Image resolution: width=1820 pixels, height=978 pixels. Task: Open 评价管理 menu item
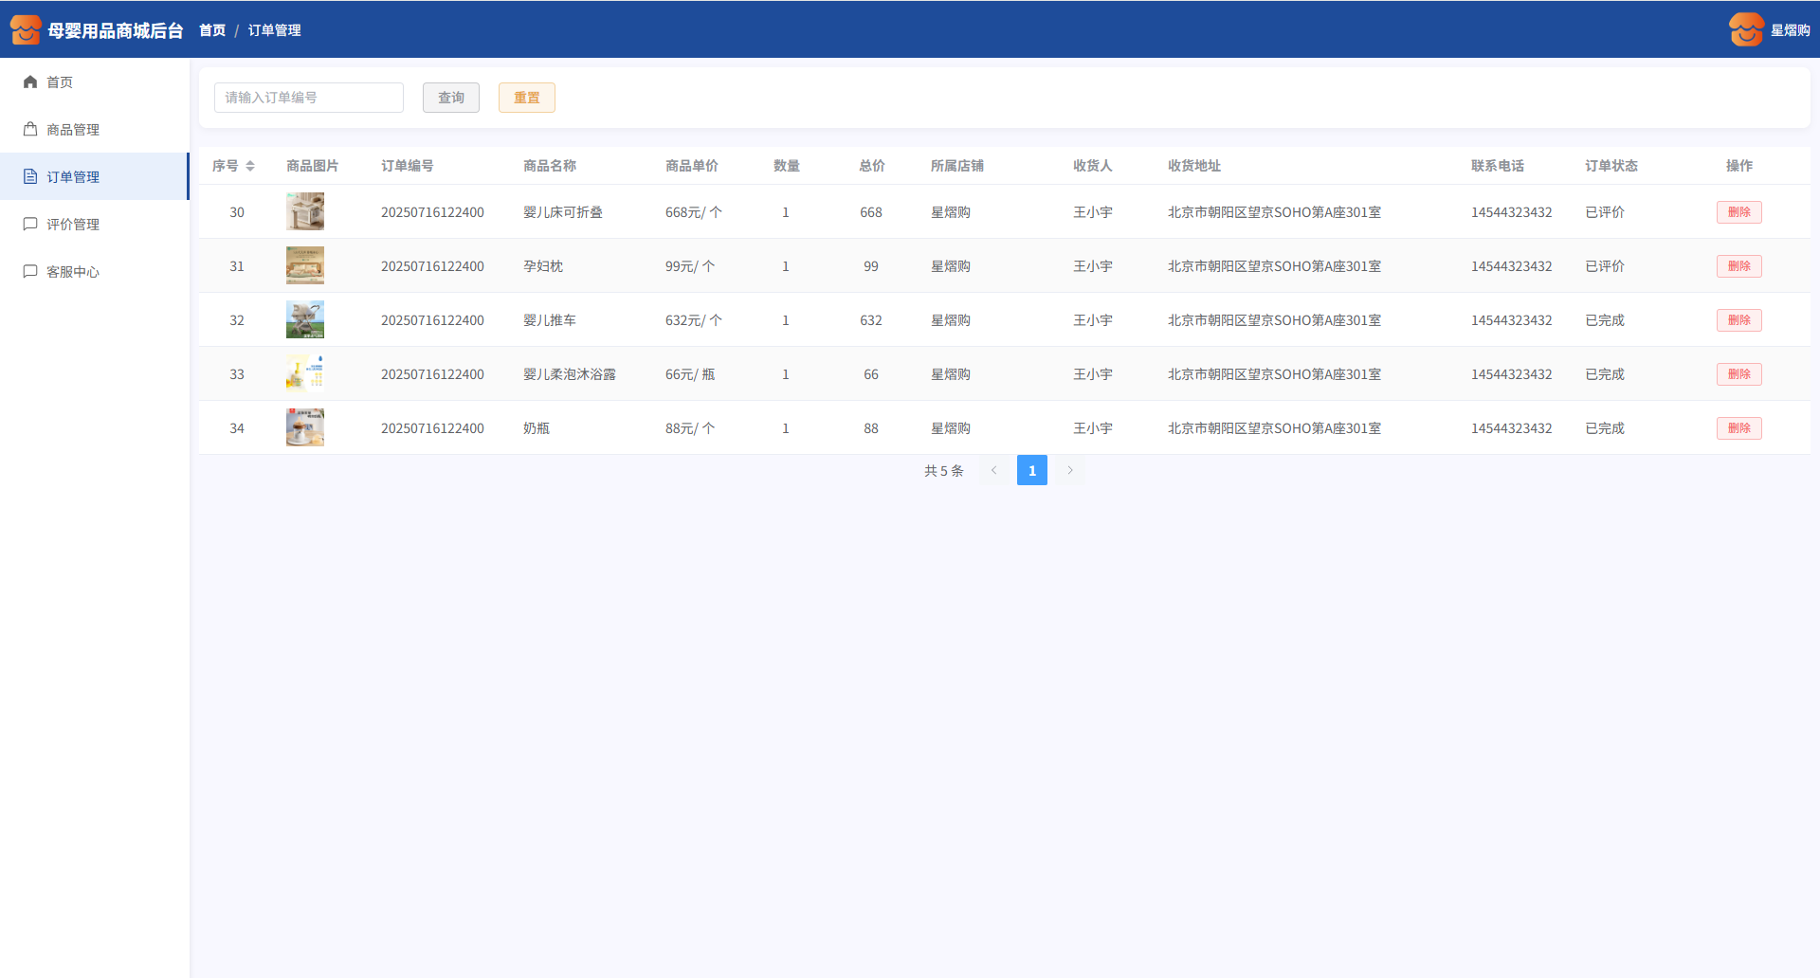(73, 225)
